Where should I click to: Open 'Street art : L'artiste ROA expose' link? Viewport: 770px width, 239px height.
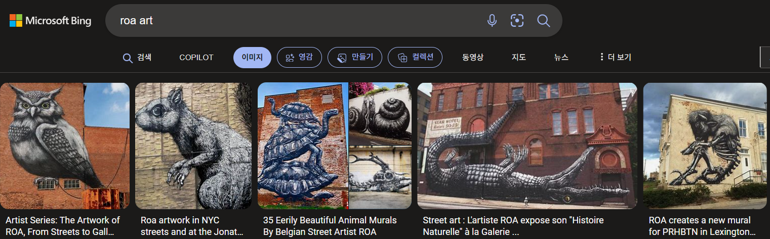[x=513, y=226]
